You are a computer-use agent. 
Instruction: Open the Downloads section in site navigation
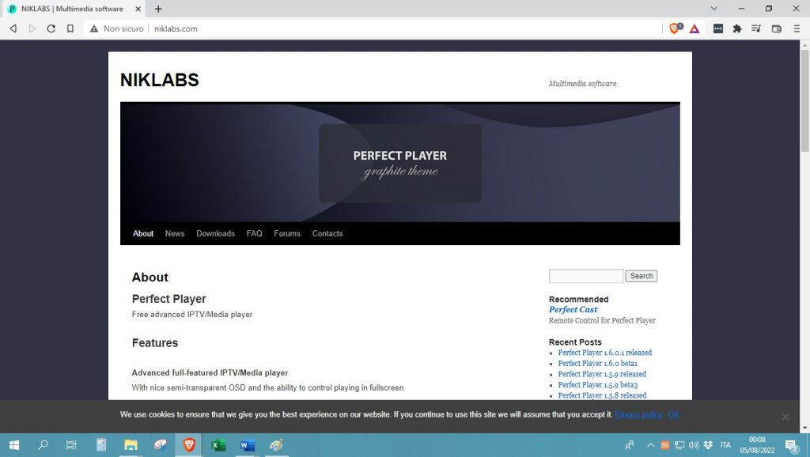point(215,233)
